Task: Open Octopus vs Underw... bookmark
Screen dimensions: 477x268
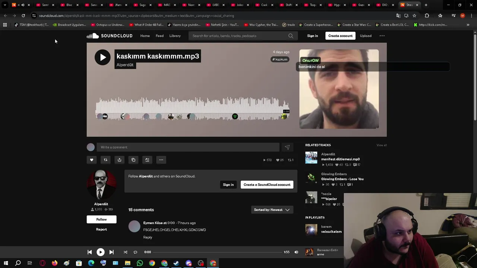Action: coord(107,25)
